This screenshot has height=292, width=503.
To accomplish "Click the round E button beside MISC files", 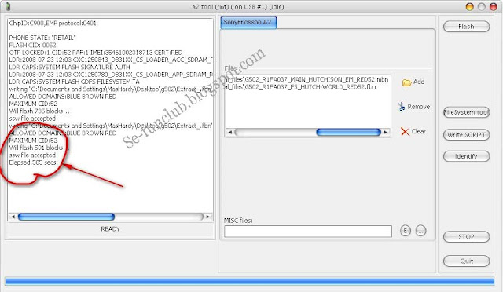I will click(x=406, y=231).
